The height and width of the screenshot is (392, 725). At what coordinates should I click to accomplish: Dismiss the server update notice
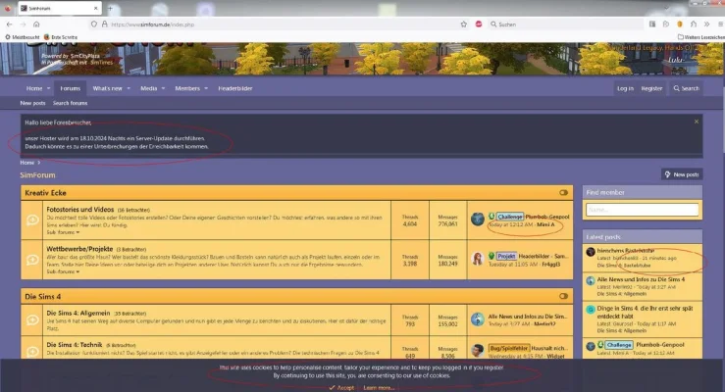pyautogui.click(x=697, y=122)
